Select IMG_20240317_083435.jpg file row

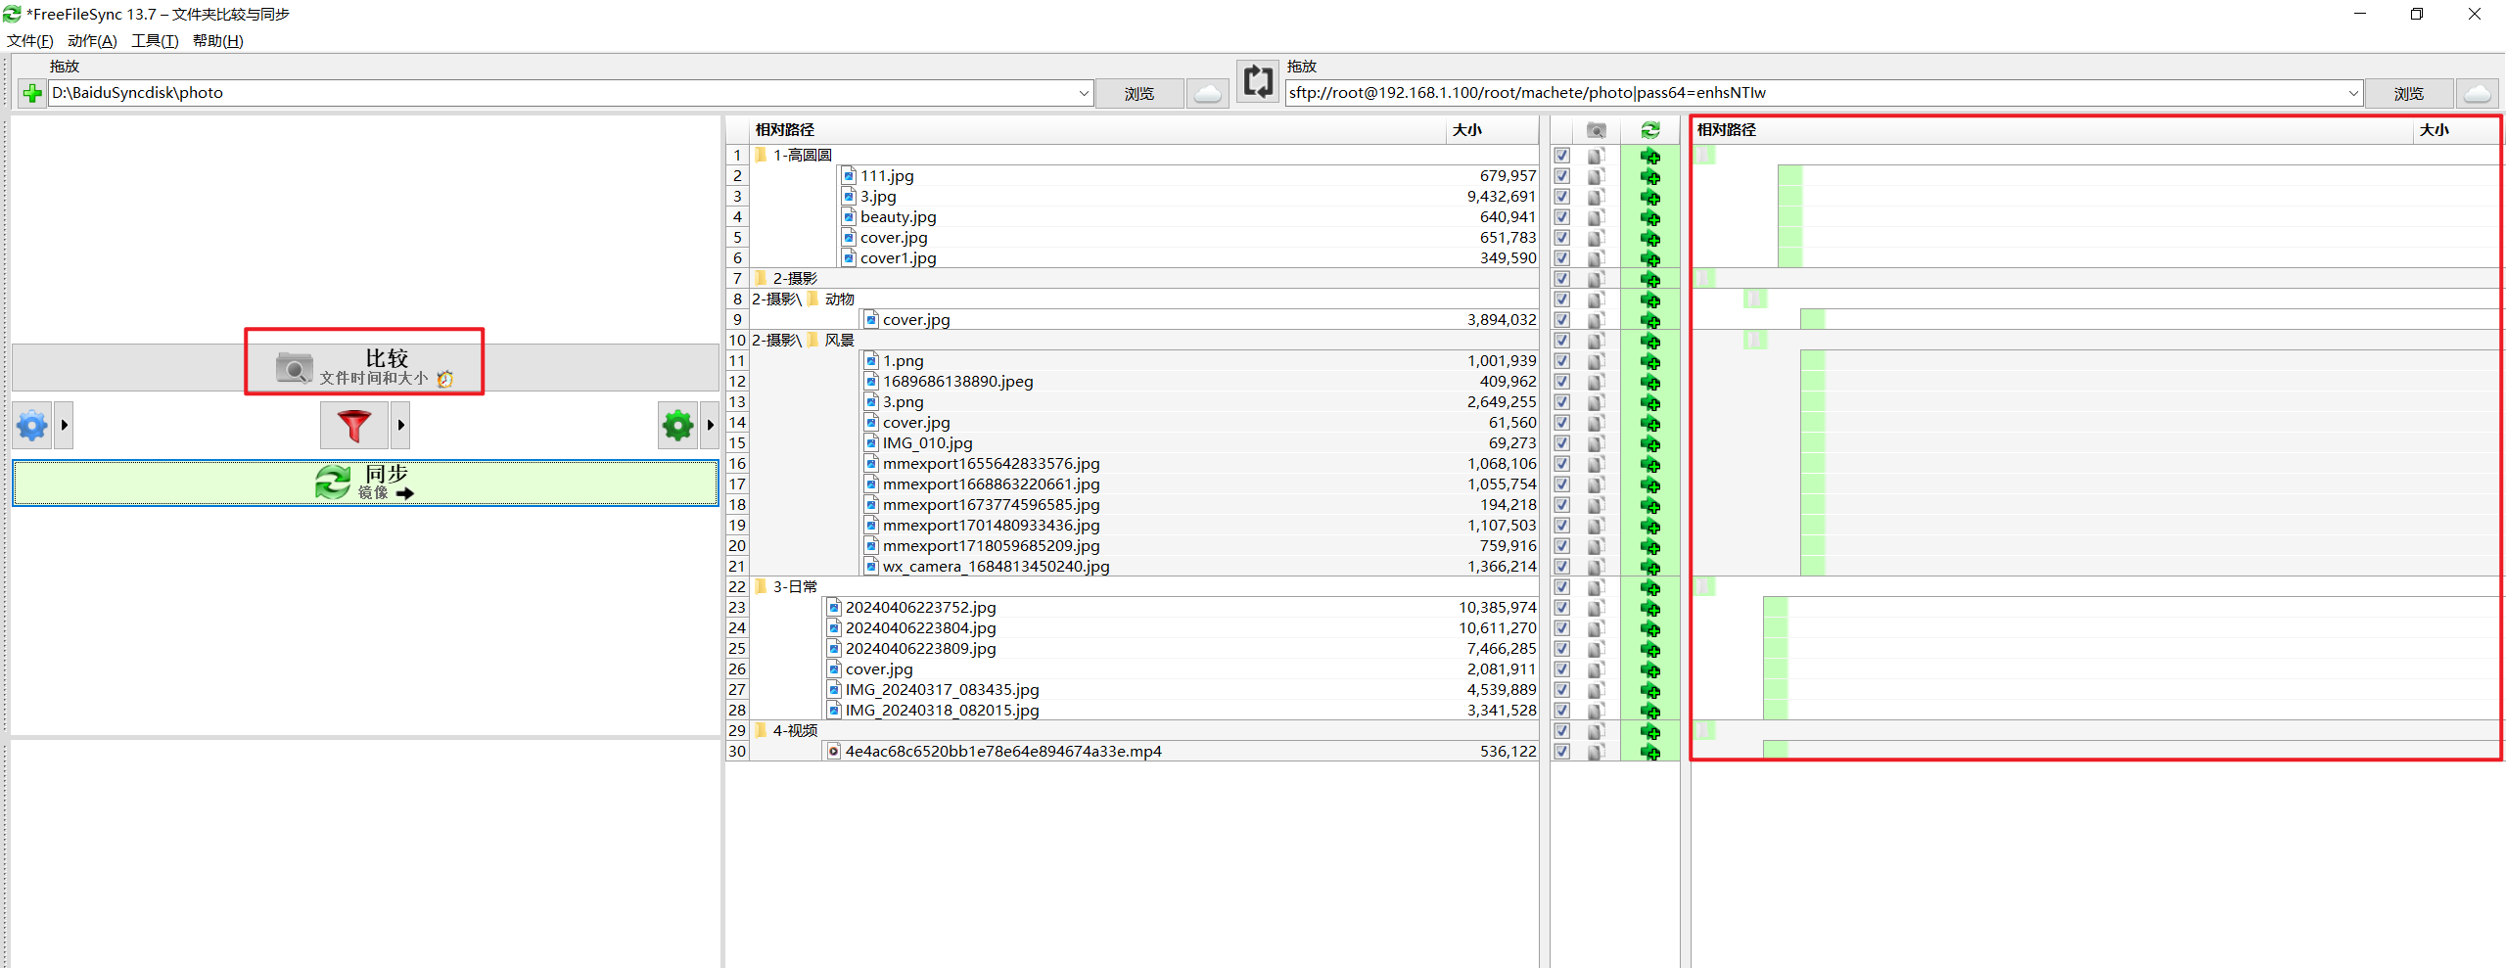(x=1143, y=690)
